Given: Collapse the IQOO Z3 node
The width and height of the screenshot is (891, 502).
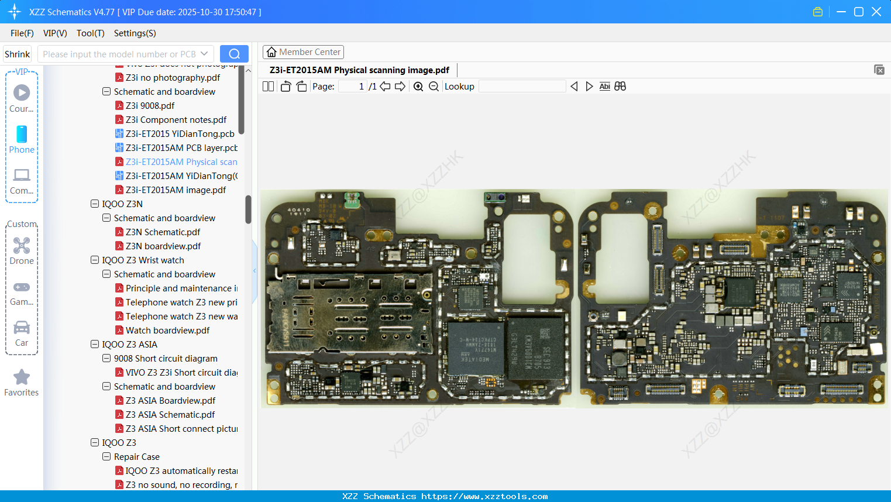Looking at the screenshot, I should 95,443.
